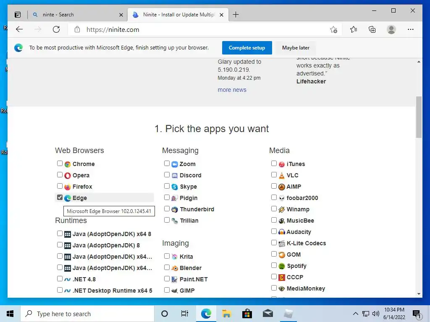Close the 'ninte - Search' tab
Screen dimensions: 430x322
(x=121, y=15)
